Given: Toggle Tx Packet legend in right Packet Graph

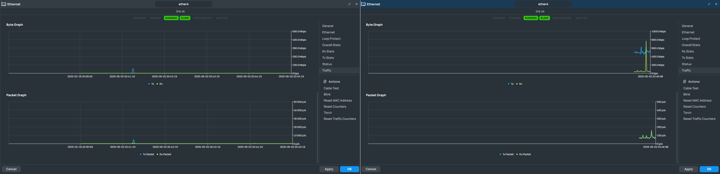Looking at the screenshot, I should tap(507, 154).
